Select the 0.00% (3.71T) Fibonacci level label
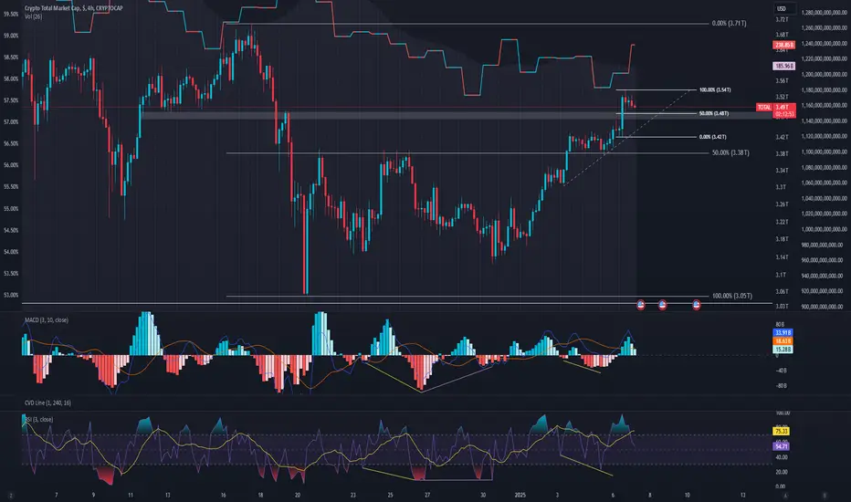Screen dimensions: 851x502 pyautogui.click(x=730, y=24)
